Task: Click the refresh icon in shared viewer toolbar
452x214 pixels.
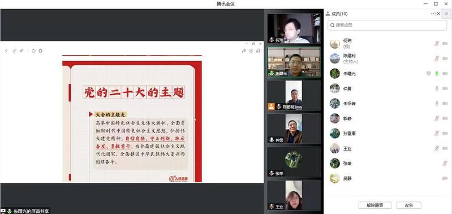Action: coord(33,51)
